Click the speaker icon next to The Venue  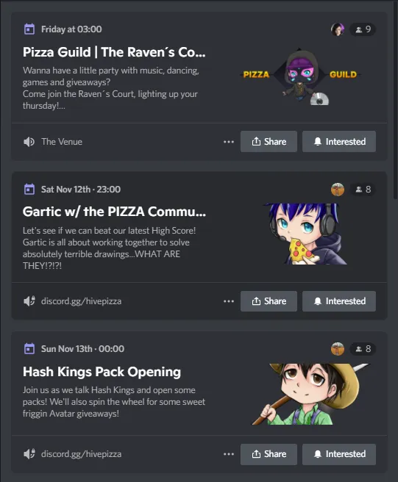[29, 142]
